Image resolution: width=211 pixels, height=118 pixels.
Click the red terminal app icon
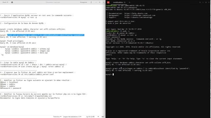pyautogui.click(x=108, y=2)
